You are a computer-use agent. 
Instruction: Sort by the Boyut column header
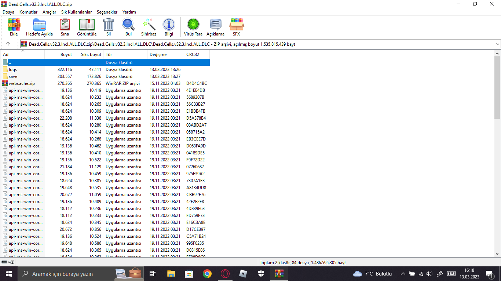(59, 55)
